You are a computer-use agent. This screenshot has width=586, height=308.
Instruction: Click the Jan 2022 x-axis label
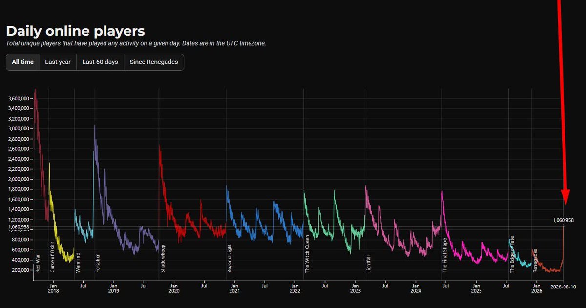point(295,288)
